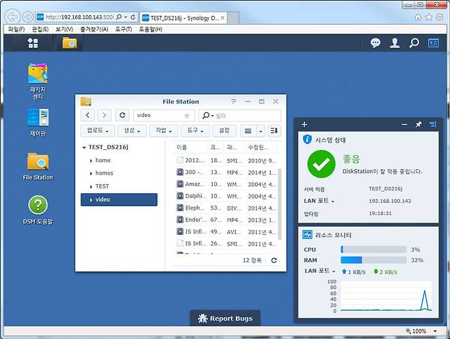Screen dimensions: 450x339
Task: Pin the widget panel
Action: (419, 125)
